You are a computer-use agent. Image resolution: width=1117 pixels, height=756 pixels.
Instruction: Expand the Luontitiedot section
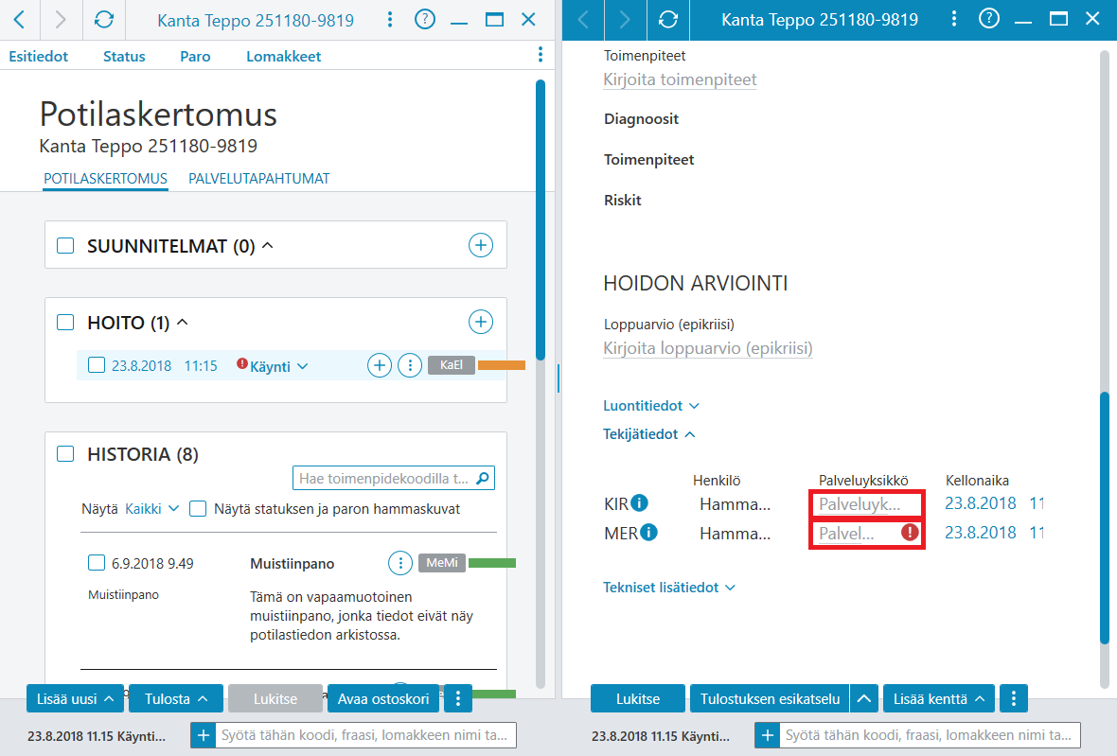(x=651, y=406)
